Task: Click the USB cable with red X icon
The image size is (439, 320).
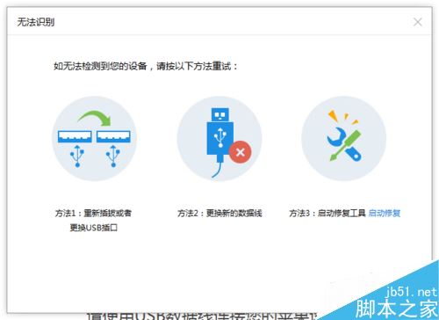Action: (219, 138)
